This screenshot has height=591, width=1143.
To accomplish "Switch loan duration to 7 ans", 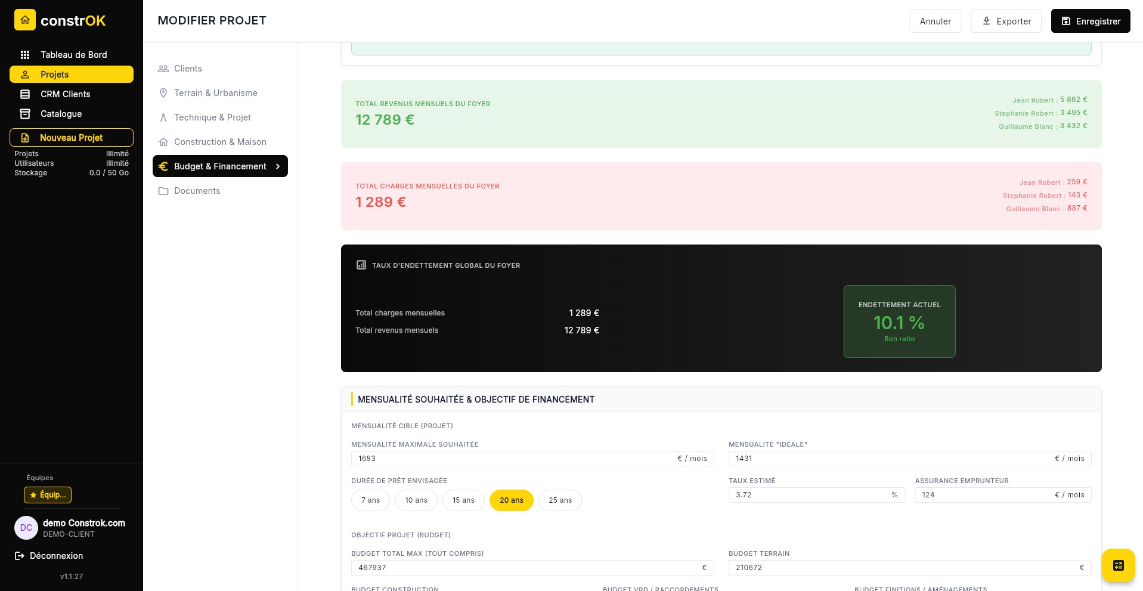I will coord(370,500).
